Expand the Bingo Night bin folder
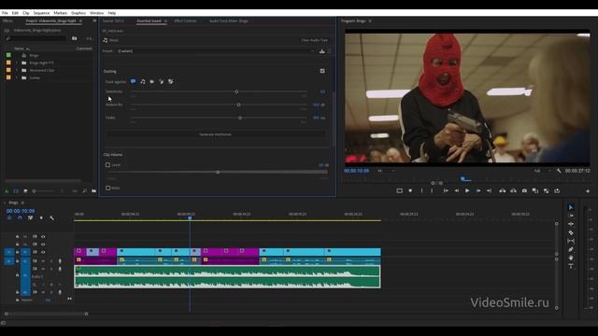The height and width of the screenshot is (336, 598). pyautogui.click(x=17, y=63)
